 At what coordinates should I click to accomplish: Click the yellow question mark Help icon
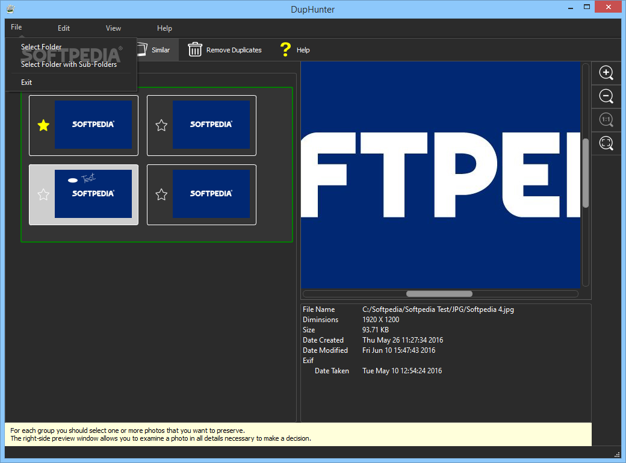(285, 49)
